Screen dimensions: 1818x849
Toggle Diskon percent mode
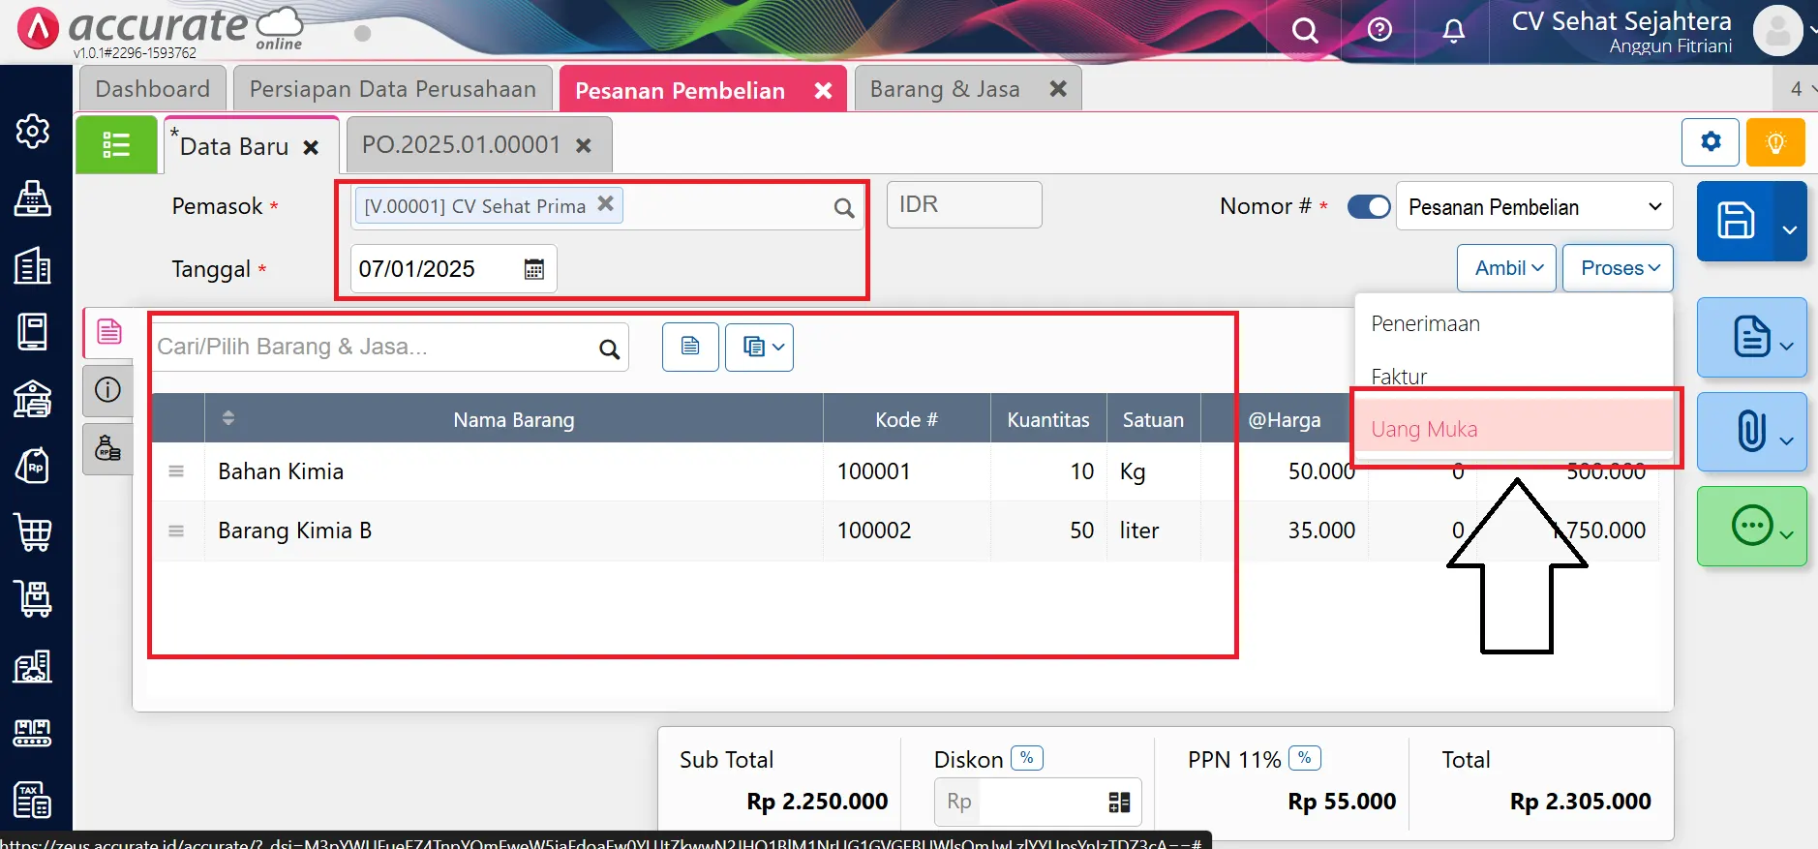pos(1027,758)
